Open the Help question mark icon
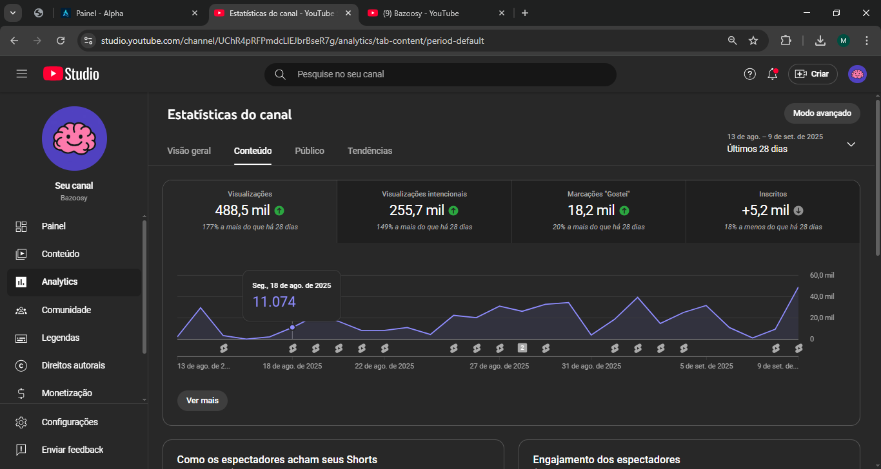 tap(749, 74)
